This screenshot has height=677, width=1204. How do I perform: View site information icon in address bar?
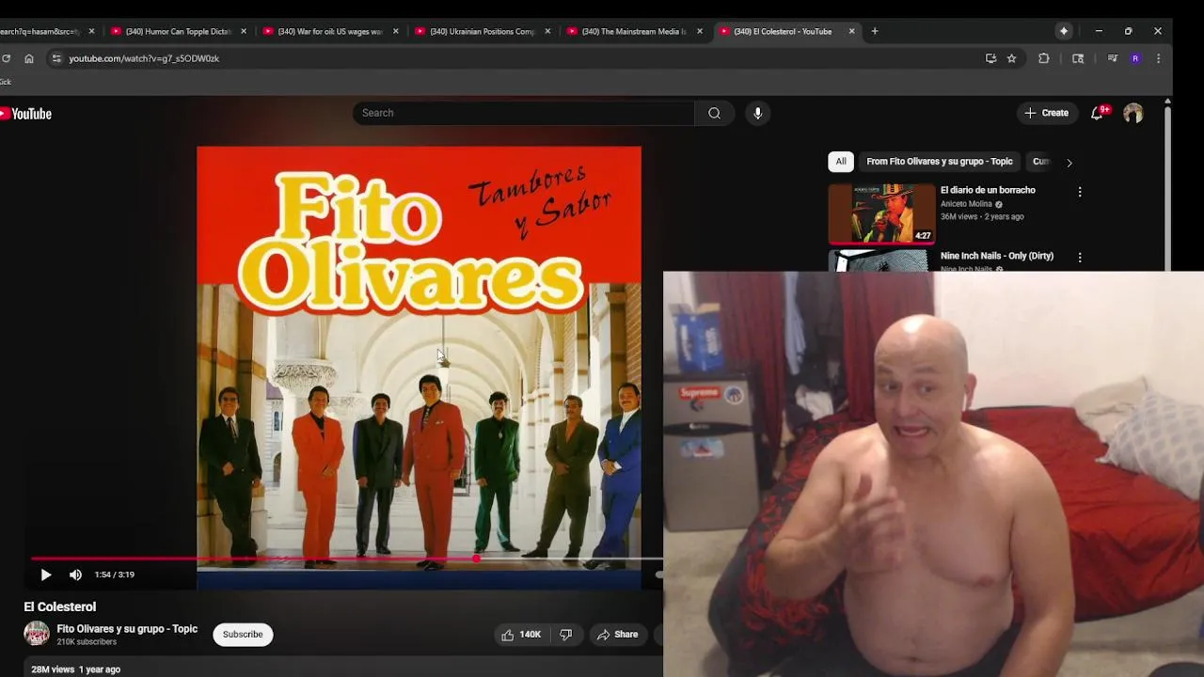coord(56,58)
